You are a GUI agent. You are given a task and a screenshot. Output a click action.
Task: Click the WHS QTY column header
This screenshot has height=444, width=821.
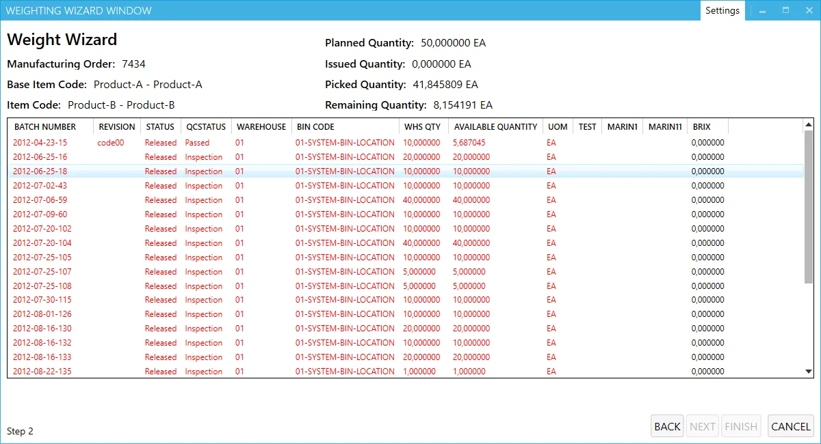click(x=422, y=126)
